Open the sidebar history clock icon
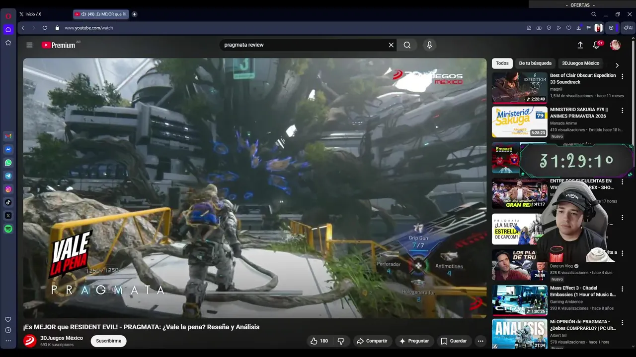636x357 pixels. pos(8,330)
